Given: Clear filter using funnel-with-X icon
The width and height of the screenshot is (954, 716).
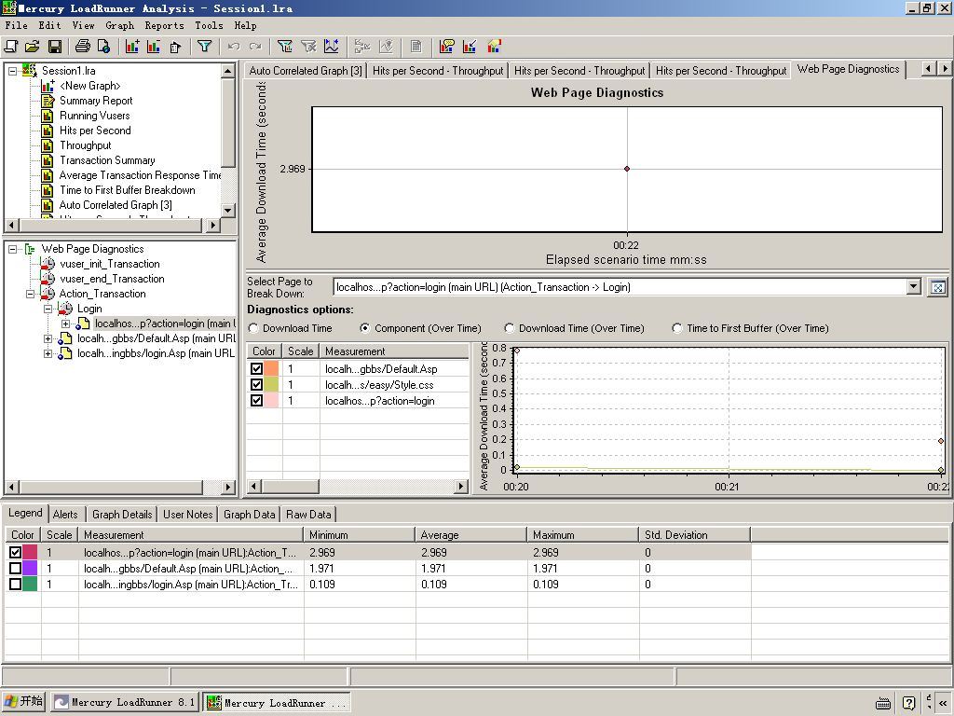Looking at the screenshot, I should click(x=308, y=47).
